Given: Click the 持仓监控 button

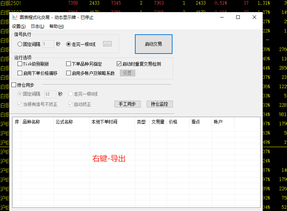Looking at the screenshot, I should point(160,104).
